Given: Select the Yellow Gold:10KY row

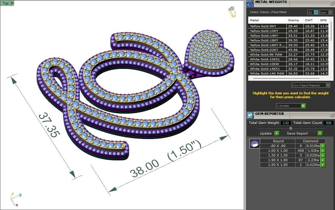Looking at the screenshot, I should click(x=288, y=31).
